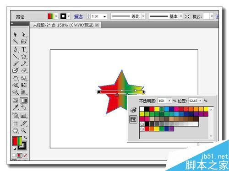Select the Slice tool
The width and height of the screenshot is (229, 171).
point(24,123)
